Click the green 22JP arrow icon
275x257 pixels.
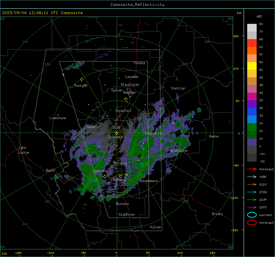point(252,200)
